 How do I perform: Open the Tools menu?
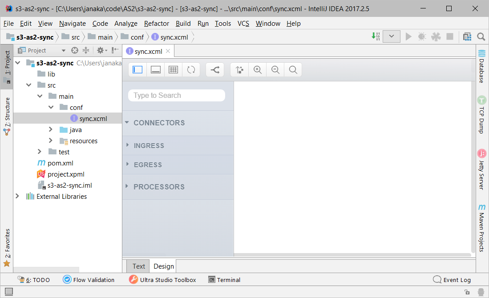[x=222, y=24]
